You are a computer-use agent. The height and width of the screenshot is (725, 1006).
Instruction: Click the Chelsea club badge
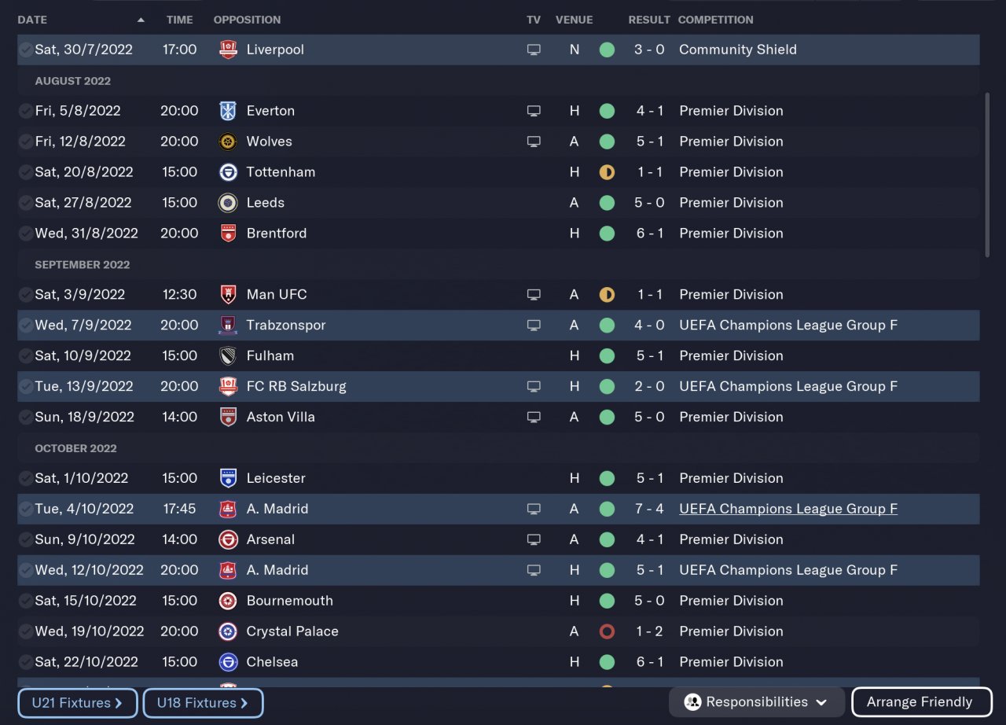tap(228, 662)
